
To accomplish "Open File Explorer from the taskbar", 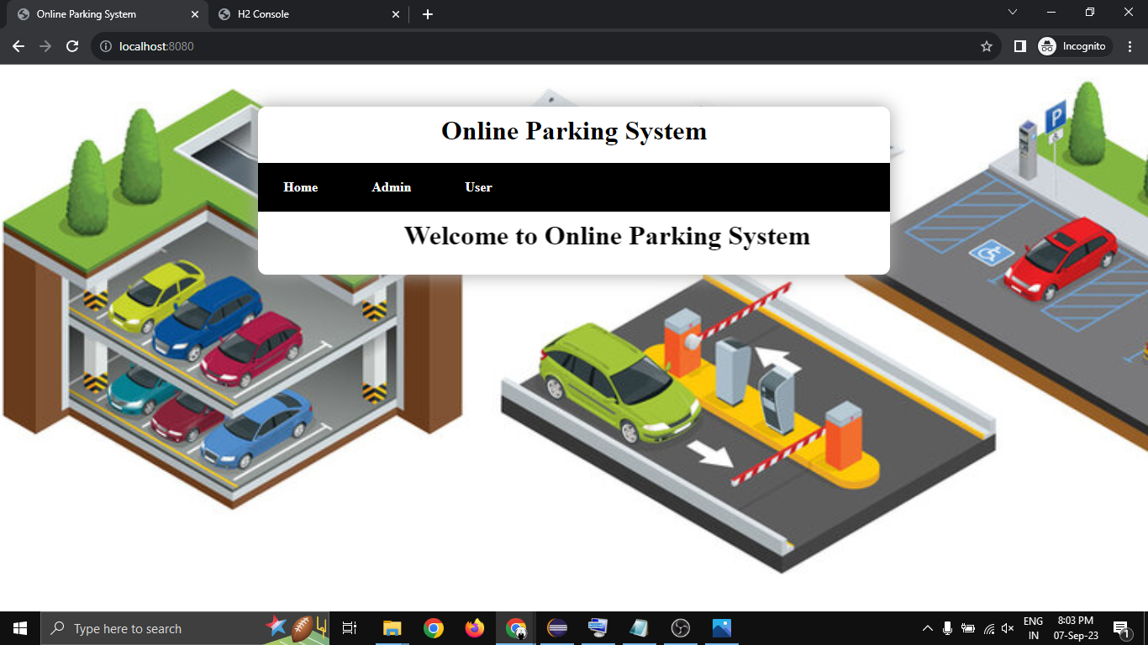I will [x=392, y=628].
